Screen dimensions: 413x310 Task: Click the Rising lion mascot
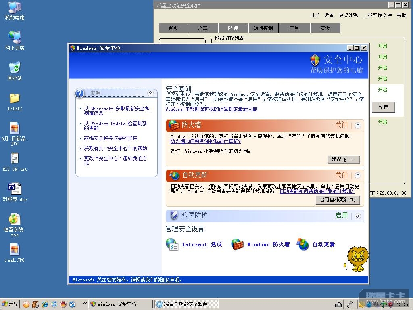356,259
